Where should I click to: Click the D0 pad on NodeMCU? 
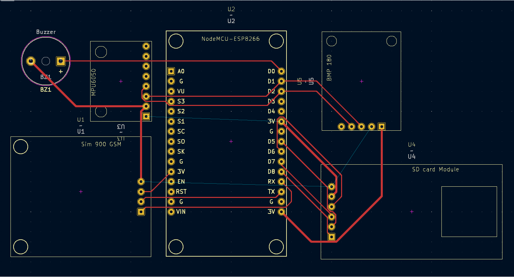pyautogui.click(x=281, y=71)
